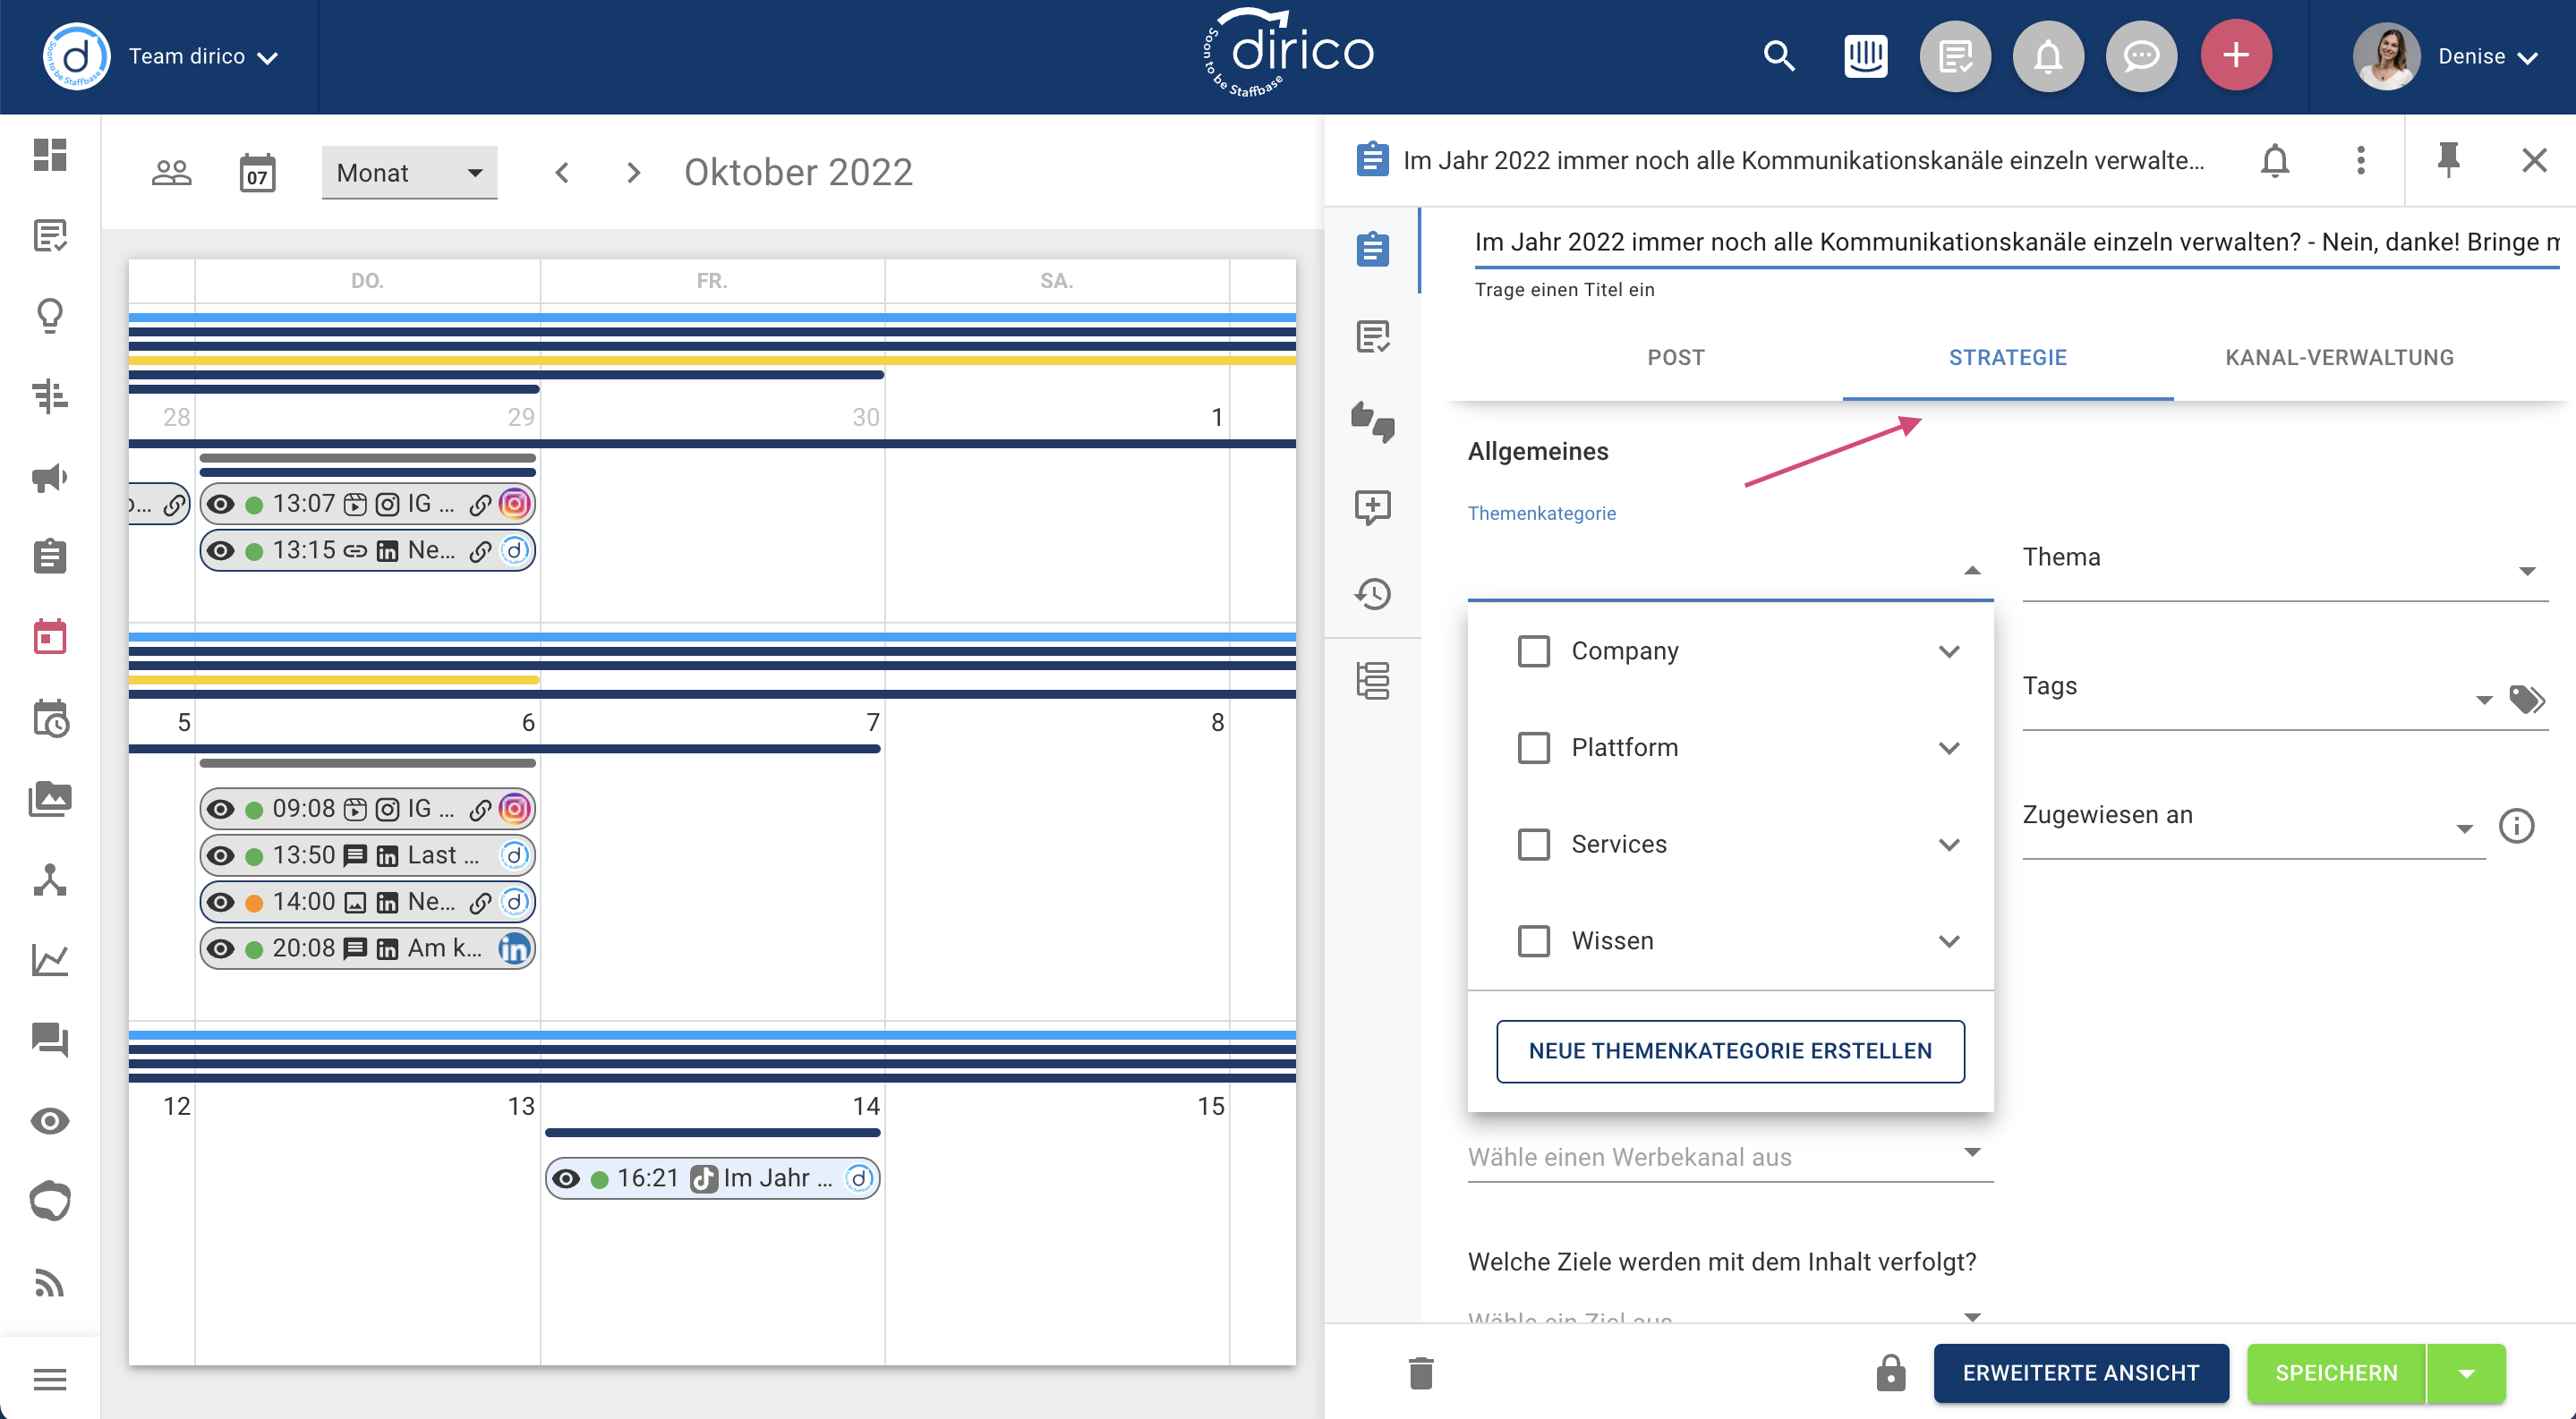Open the Tags dropdown arrow
This screenshot has width=2576, height=1419.
[x=2483, y=700]
